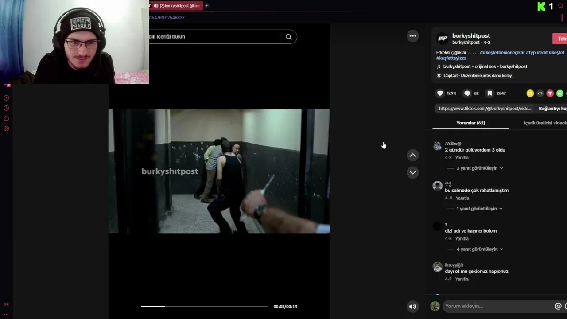Screen dimensions: 567x319
Task: Open the Extensions icon in the sidebar
Action: (6, 118)
